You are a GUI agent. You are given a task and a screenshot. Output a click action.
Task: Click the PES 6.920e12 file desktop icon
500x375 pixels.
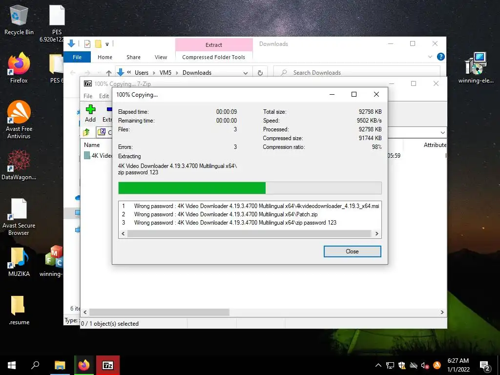coord(57,24)
